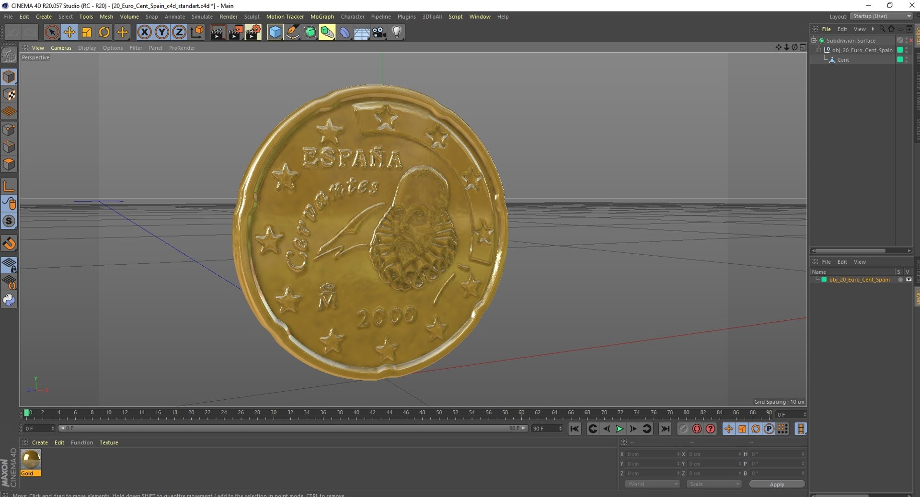Screen dimensions: 920x497
Task: Click layer color of obj_20_Euro_Cent_Spain object
Action: pos(900,50)
